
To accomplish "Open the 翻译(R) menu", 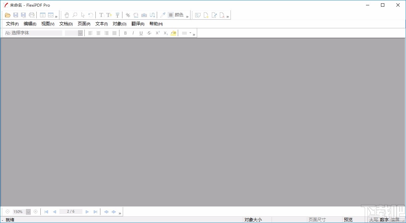I will (138, 24).
